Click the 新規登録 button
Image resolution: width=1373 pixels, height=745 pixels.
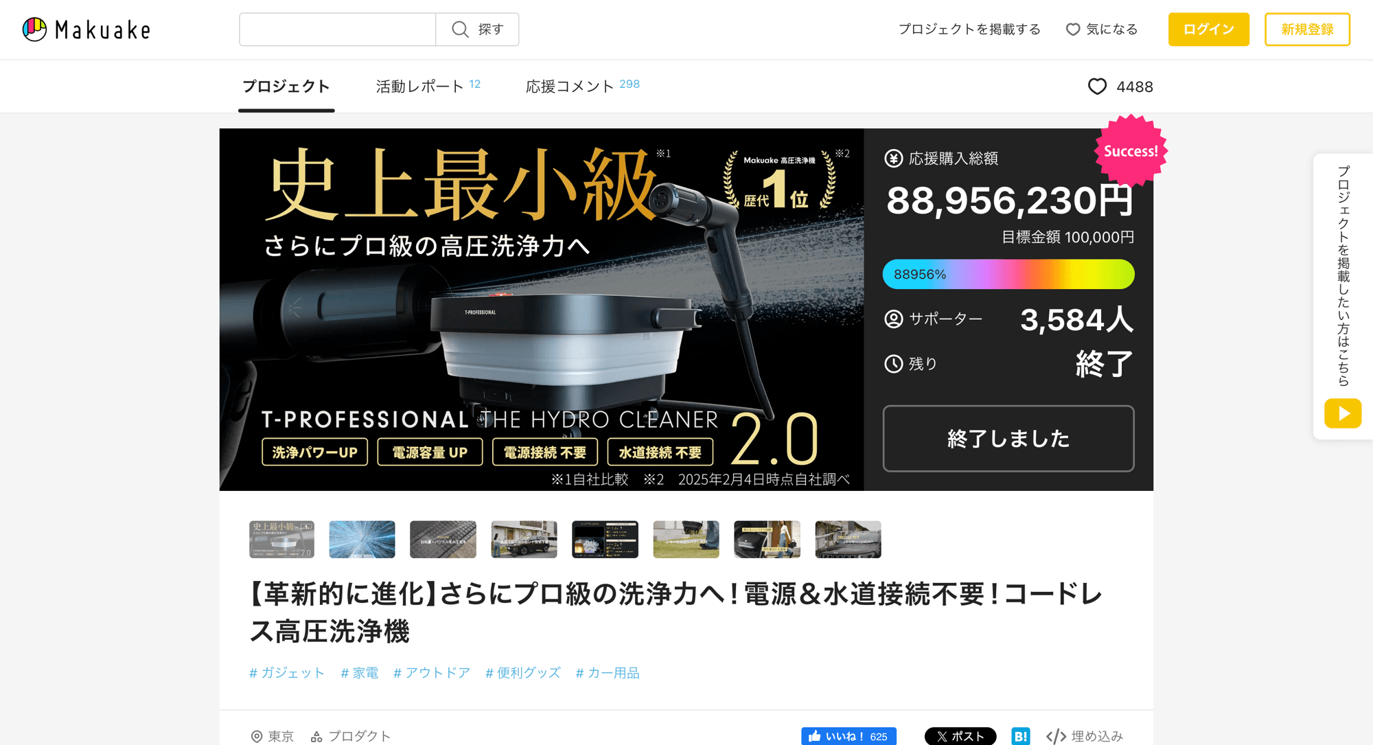tap(1306, 30)
